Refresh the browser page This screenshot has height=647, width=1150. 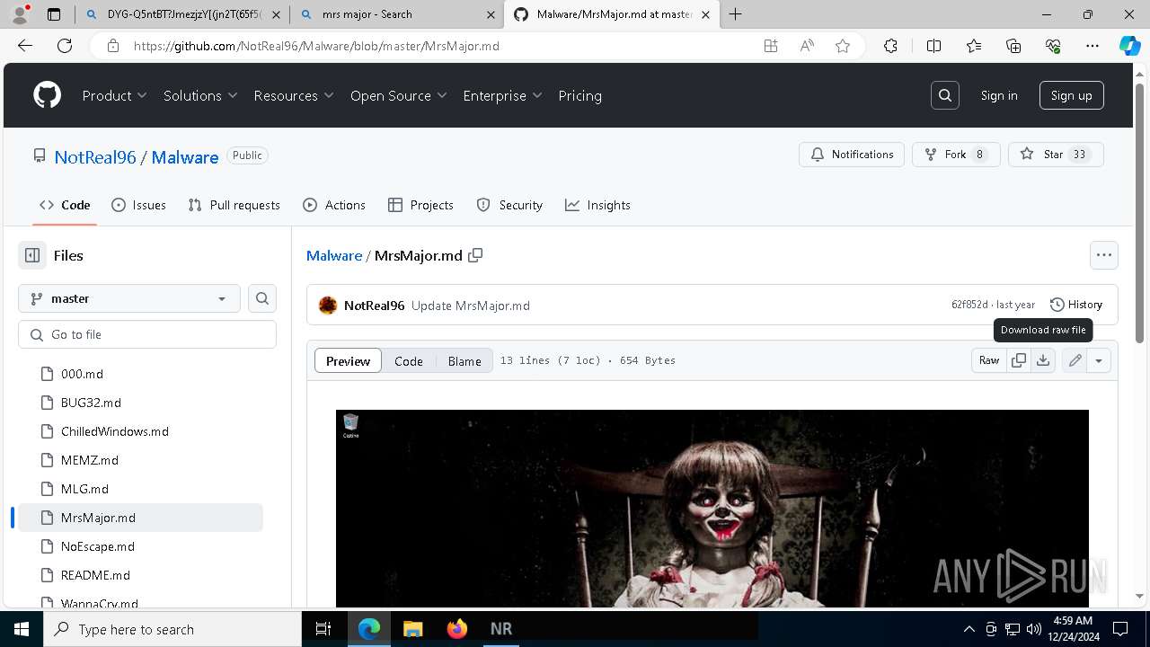[65, 46]
